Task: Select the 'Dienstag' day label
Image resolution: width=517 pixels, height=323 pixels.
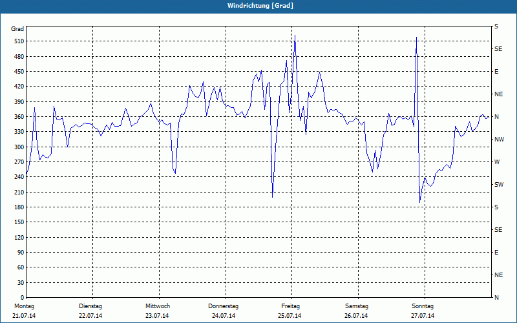Action: tap(90, 306)
